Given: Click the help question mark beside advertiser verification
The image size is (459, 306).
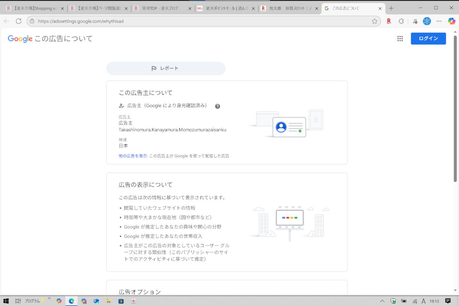Looking at the screenshot, I should (217, 106).
